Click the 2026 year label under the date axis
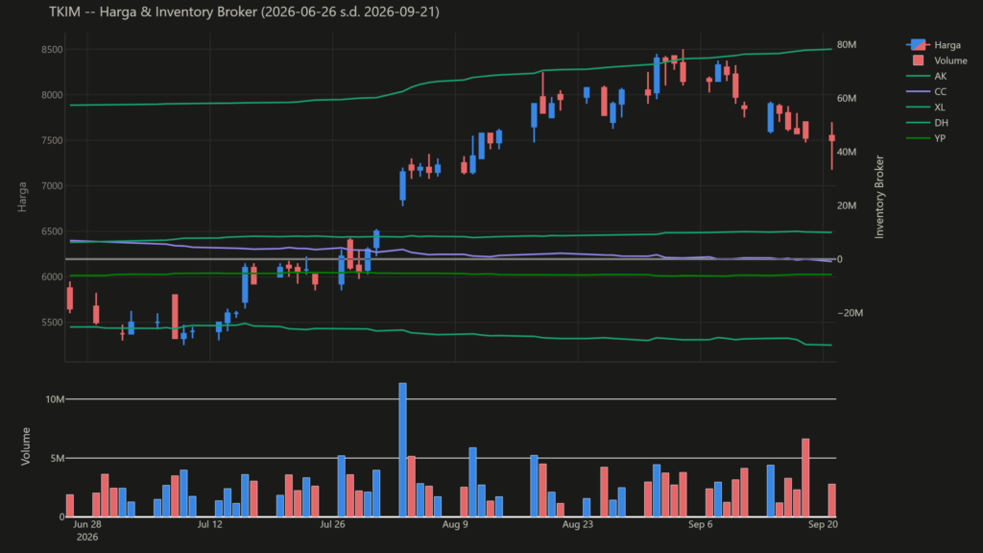 (x=87, y=538)
